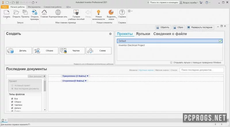Image resolution: width=230 pixels, height=127 pixels.
Task: Switch to Инструменты ribbon tab
Action: (34, 7)
